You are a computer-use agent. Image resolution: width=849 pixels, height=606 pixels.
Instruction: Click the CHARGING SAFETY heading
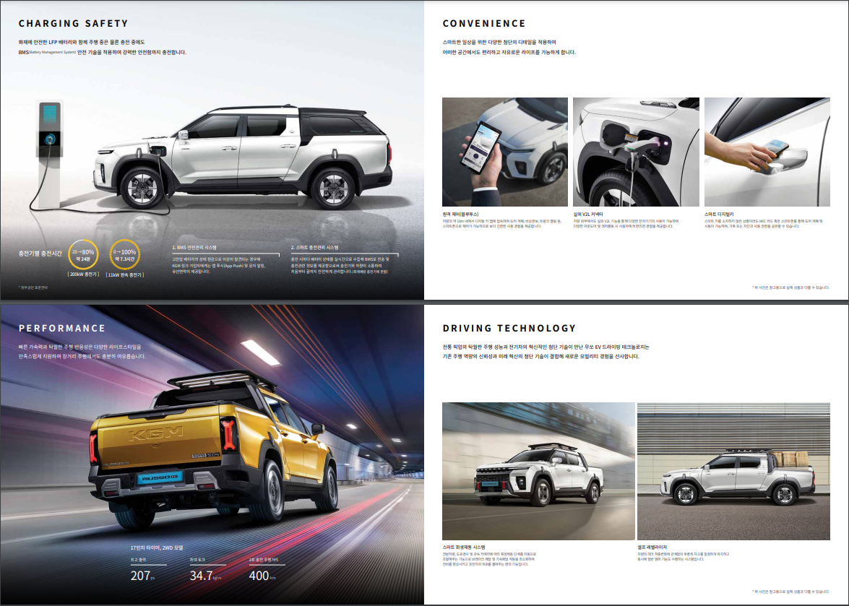[73, 23]
